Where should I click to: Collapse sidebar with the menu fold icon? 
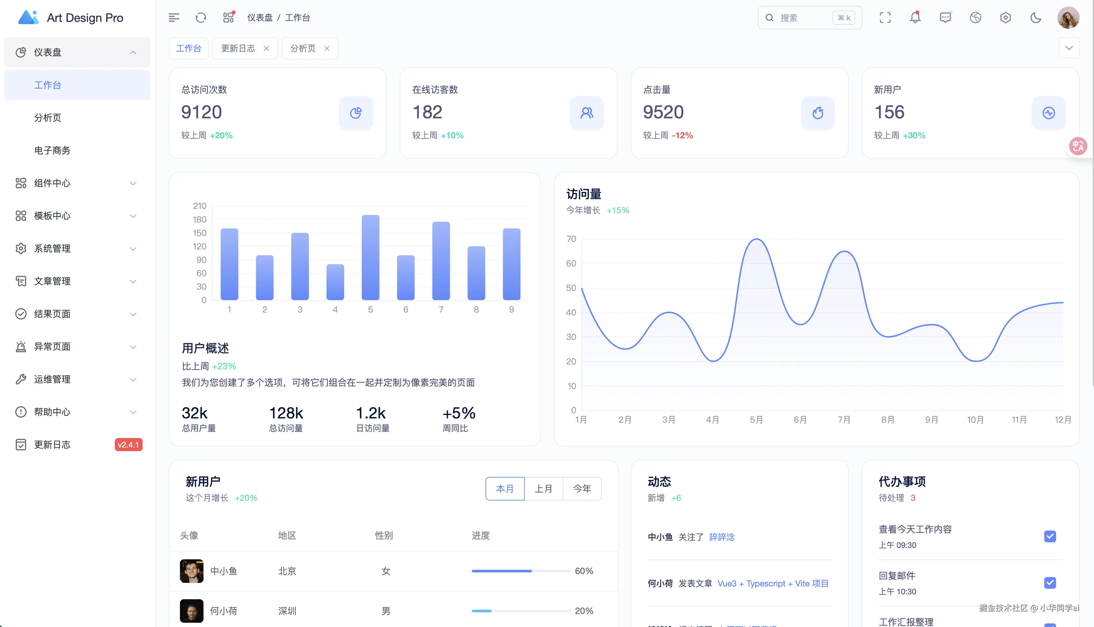point(174,18)
